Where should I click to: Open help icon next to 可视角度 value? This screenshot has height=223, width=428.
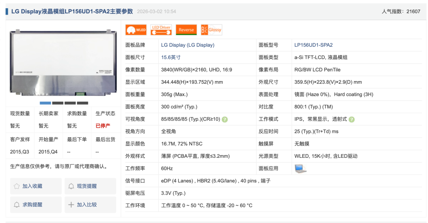click(225, 119)
